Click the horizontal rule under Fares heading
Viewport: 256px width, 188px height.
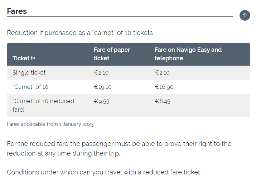(120, 16)
